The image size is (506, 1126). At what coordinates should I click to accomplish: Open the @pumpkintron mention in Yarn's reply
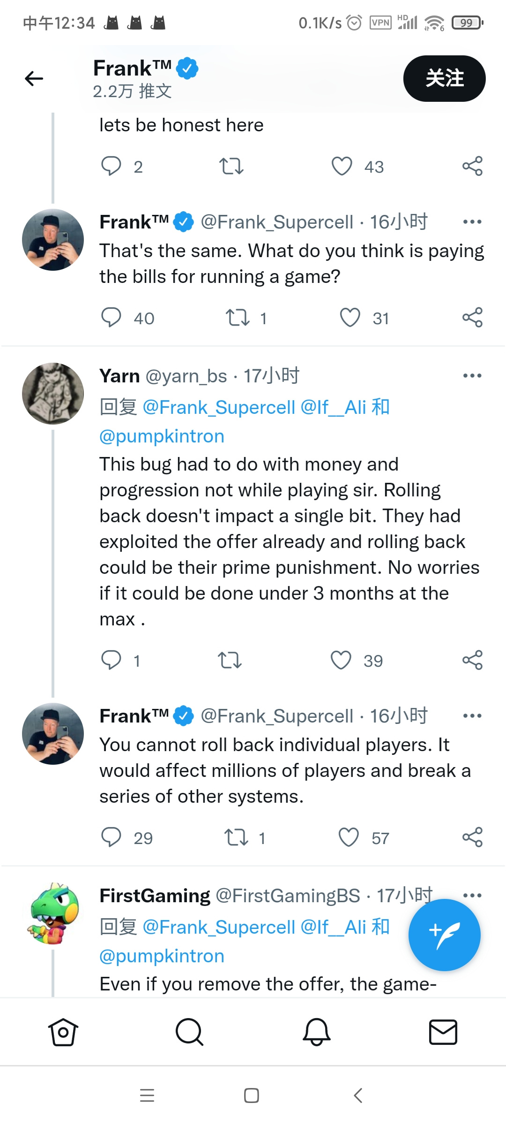(x=162, y=436)
